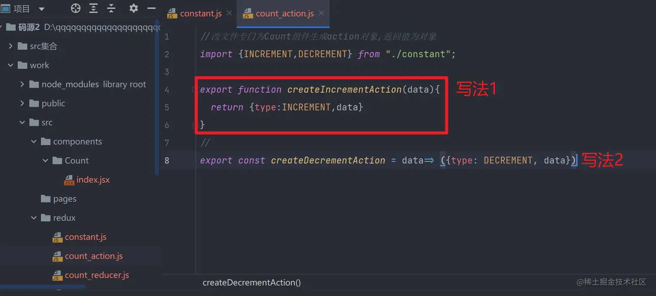Open project panel settings gear
656x296 pixels.
pyautogui.click(x=134, y=8)
